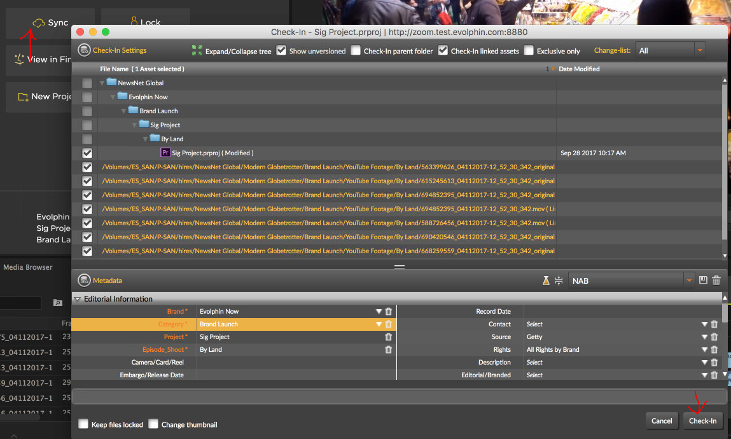This screenshot has width=731, height=439.
Task: Open the Category Brand Launch dropdown arrow
Action: pyautogui.click(x=379, y=324)
